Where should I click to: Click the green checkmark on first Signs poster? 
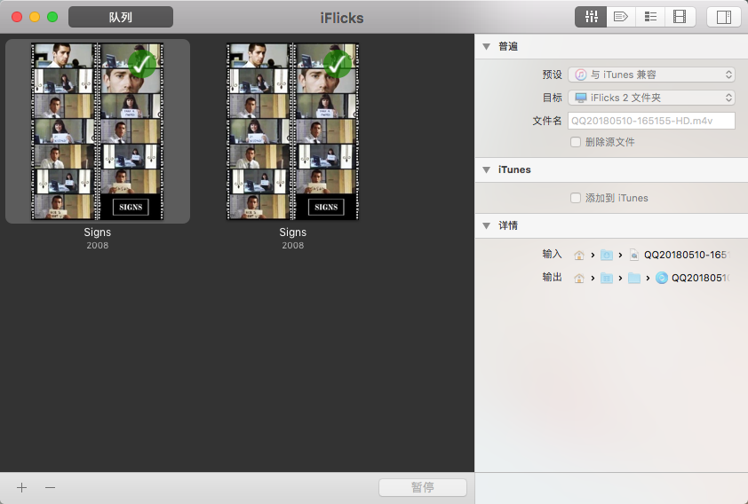[142, 64]
